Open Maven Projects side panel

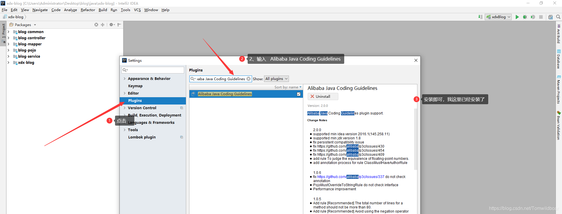pyautogui.click(x=559, y=90)
